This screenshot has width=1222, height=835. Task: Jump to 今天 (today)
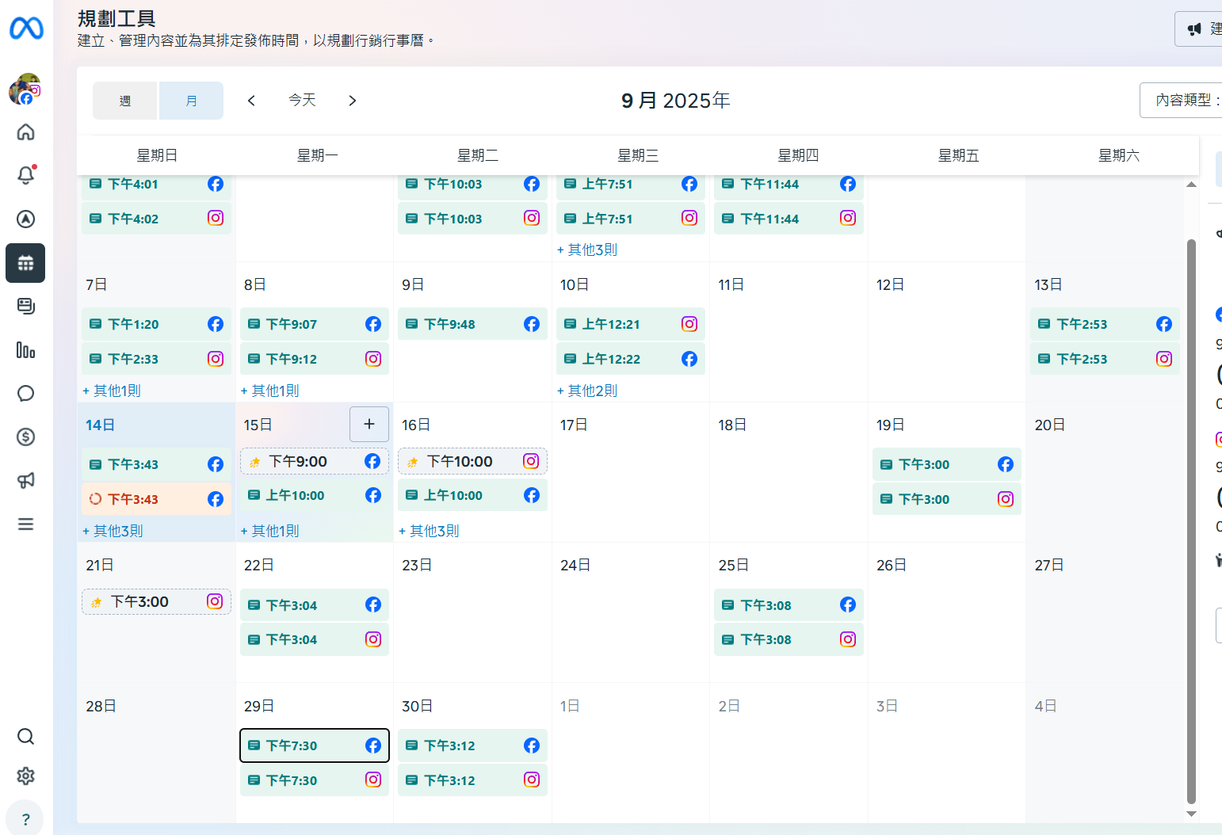tap(302, 101)
